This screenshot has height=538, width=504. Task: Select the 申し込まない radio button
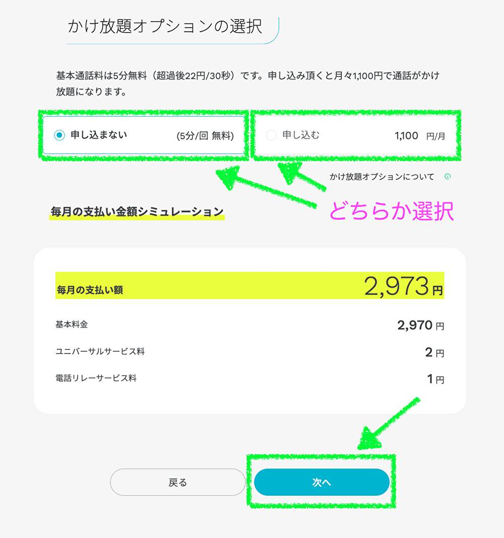[x=59, y=135]
